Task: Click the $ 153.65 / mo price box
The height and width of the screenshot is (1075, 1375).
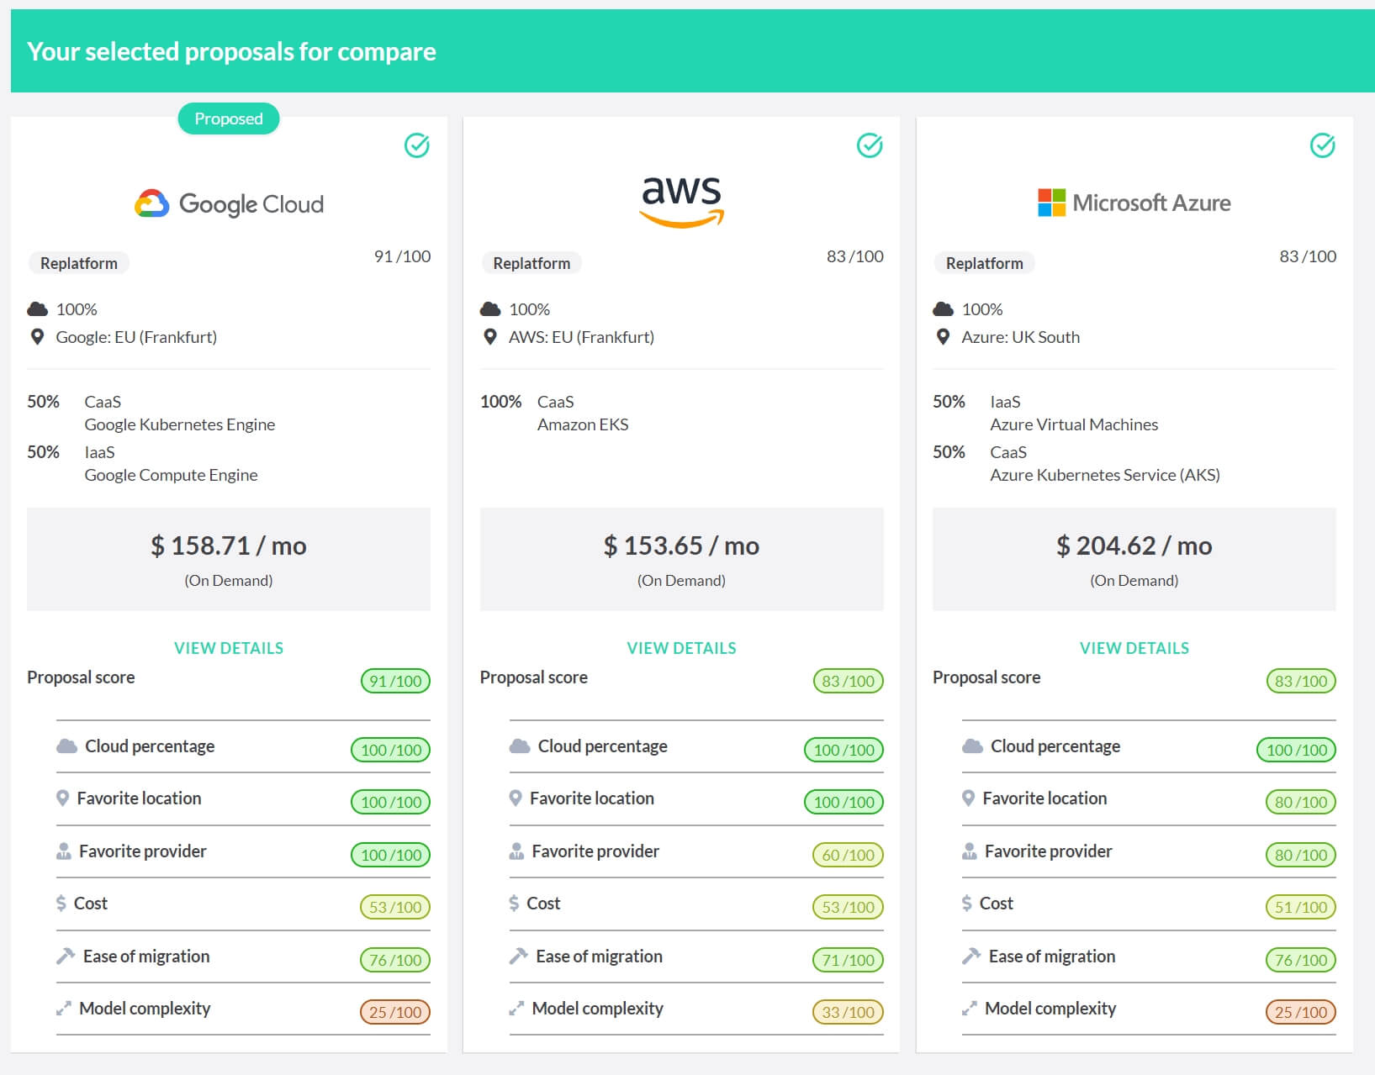Action: (681, 559)
